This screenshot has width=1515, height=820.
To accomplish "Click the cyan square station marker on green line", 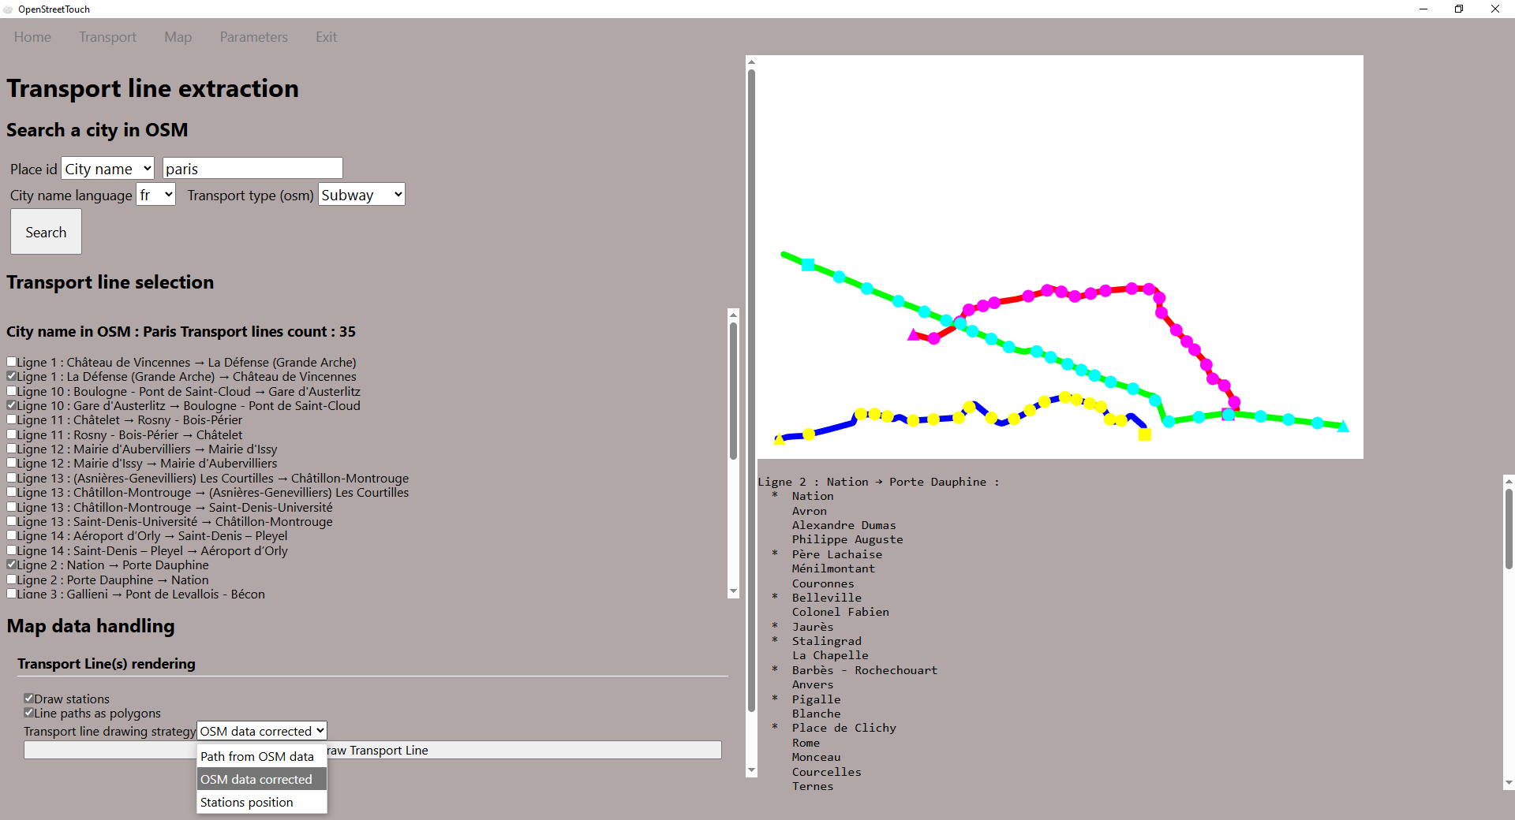I will point(808,265).
